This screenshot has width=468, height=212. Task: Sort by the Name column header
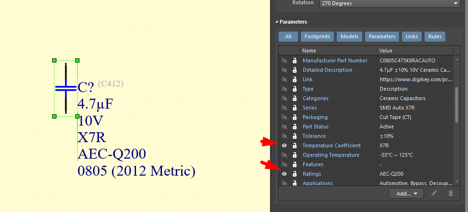click(x=339, y=51)
